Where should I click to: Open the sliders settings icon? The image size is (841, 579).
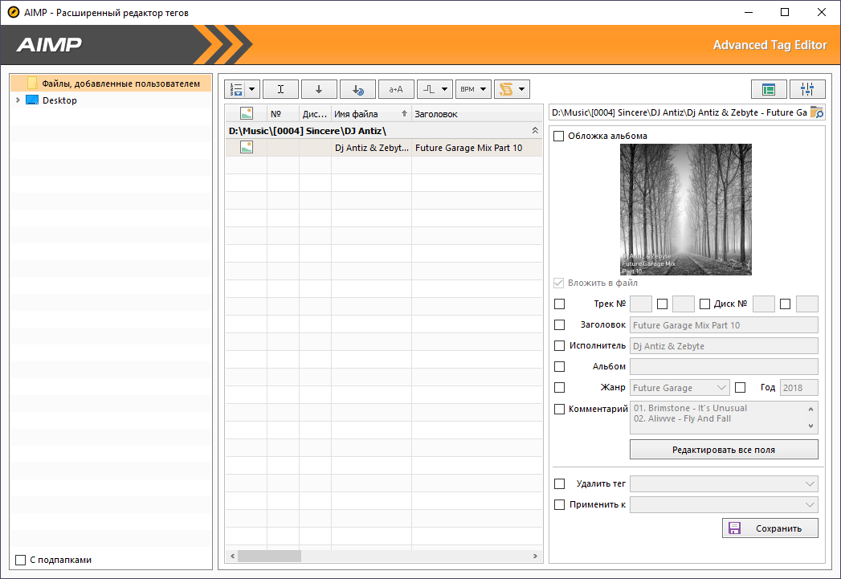click(807, 89)
